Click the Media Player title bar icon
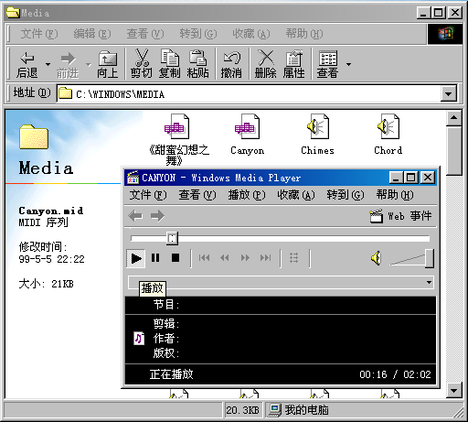This screenshot has height=422, width=468. coord(133,178)
